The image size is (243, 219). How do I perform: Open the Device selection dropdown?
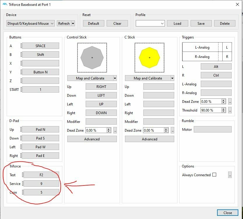pyautogui.click(x=31, y=23)
